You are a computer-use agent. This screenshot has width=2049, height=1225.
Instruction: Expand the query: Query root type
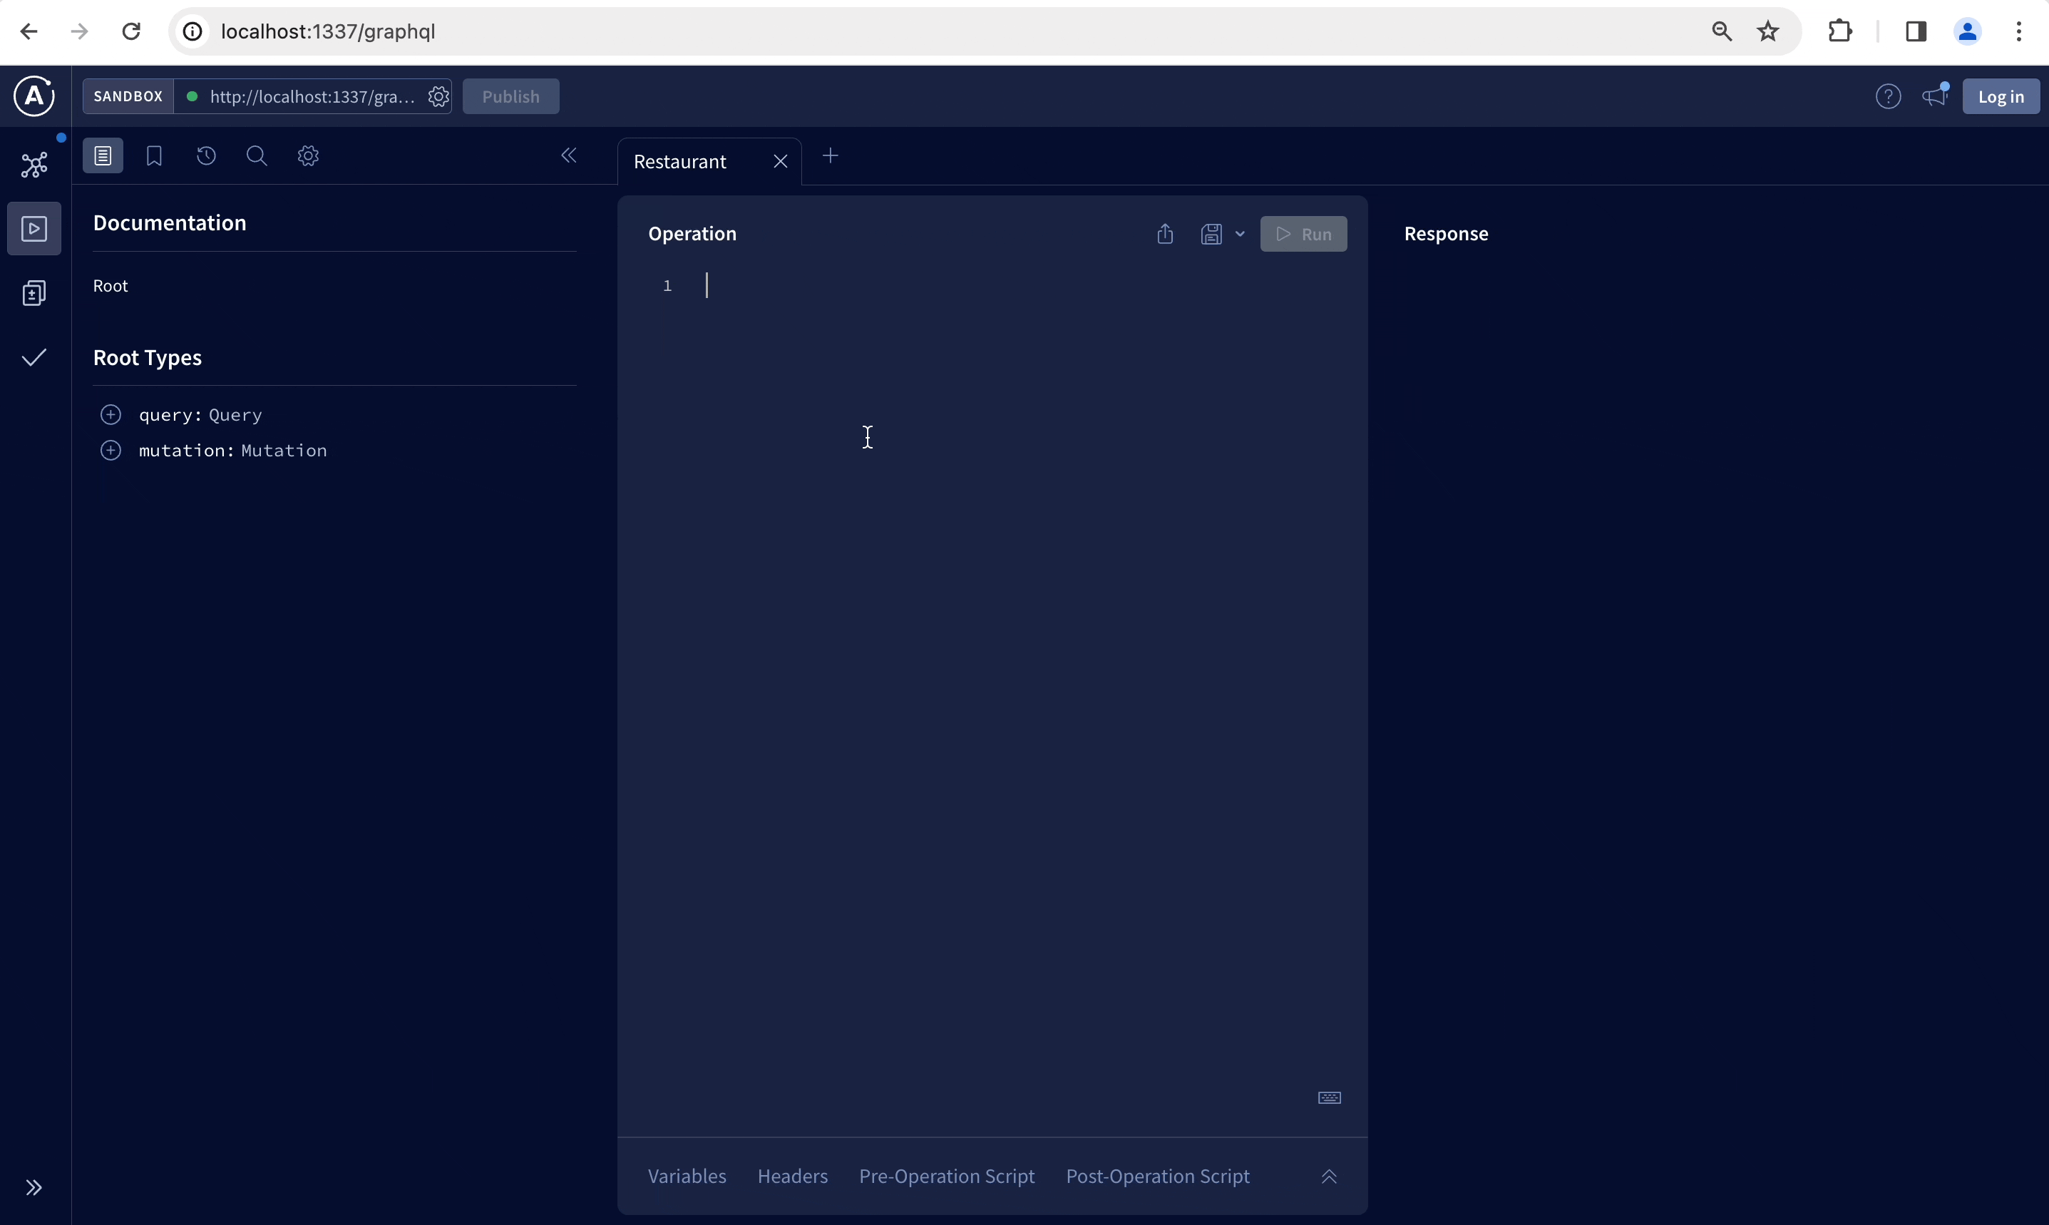111,414
